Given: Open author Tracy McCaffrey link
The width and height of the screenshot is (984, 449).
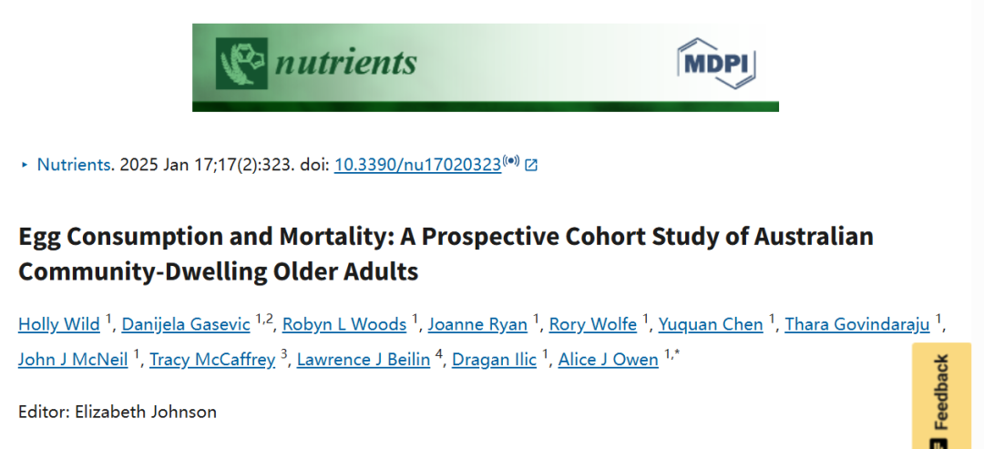Looking at the screenshot, I should [212, 359].
